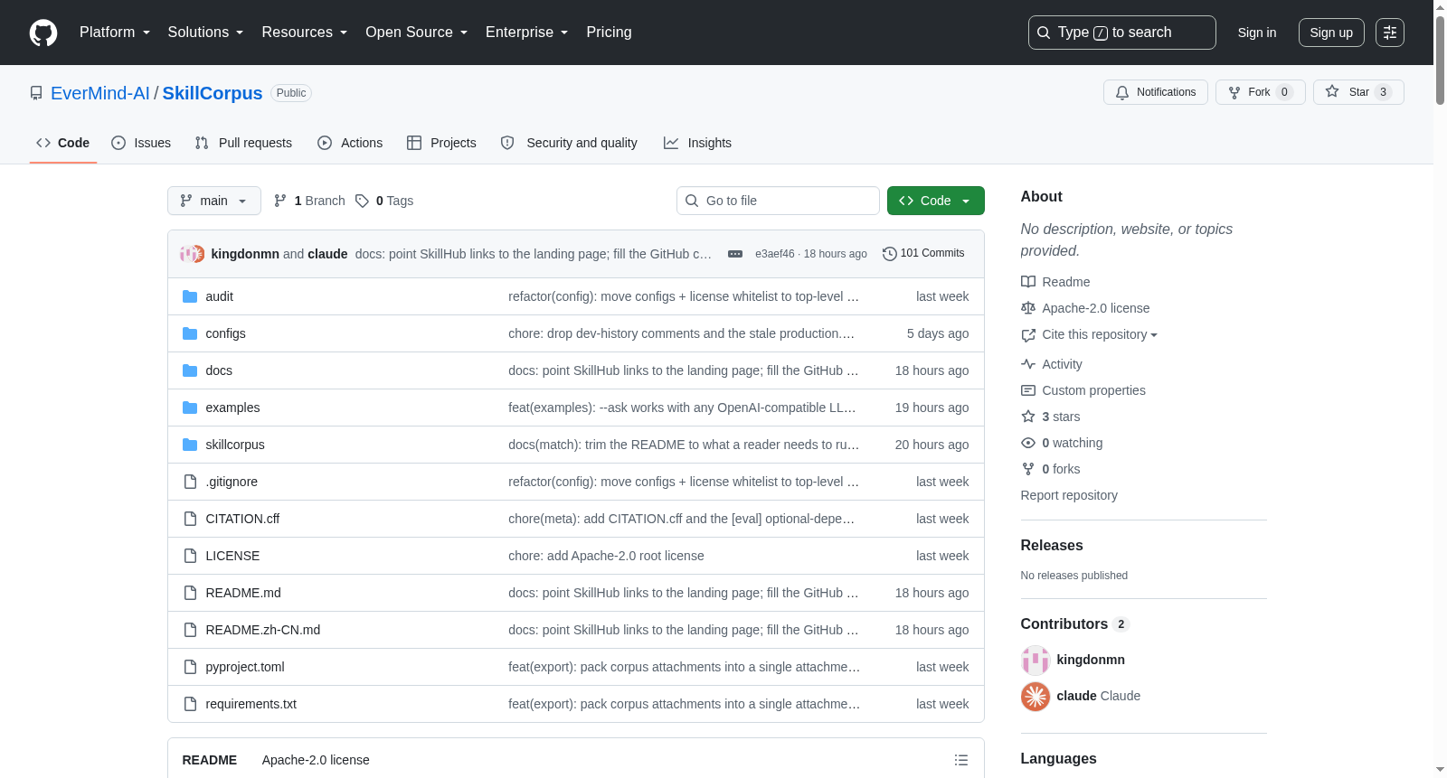This screenshot has width=1447, height=778.
Task: Click the LICENSE file icon
Action: tap(190, 556)
